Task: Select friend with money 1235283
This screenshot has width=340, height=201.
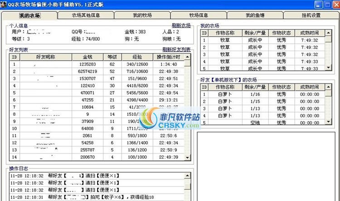Action: click(x=97, y=64)
